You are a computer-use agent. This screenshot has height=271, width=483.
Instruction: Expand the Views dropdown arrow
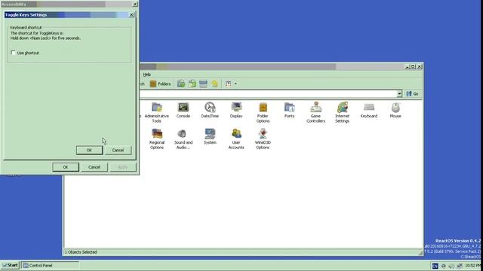click(x=235, y=84)
